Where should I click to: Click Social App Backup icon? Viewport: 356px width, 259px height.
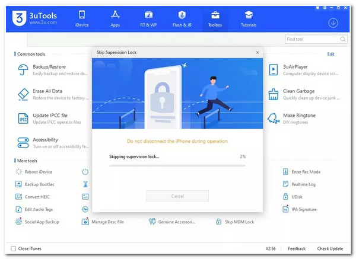click(x=18, y=221)
